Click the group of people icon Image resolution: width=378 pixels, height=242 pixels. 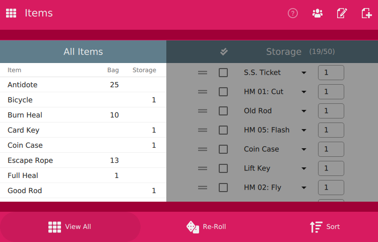point(317,13)
